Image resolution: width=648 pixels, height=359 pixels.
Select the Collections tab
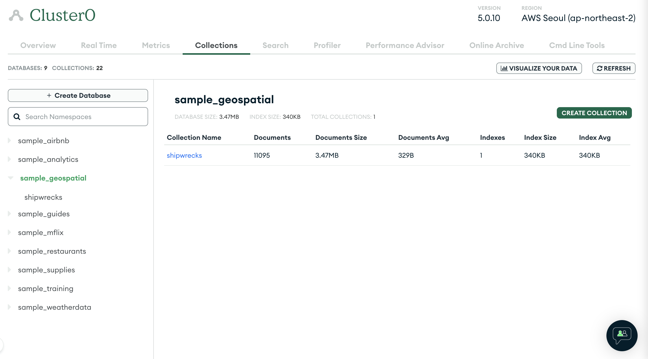(216, 45)
